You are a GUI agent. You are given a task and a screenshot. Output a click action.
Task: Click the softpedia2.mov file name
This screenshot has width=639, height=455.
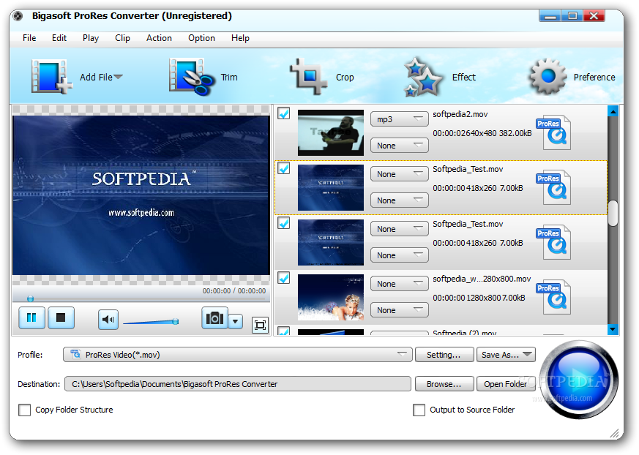click(460, 114)
